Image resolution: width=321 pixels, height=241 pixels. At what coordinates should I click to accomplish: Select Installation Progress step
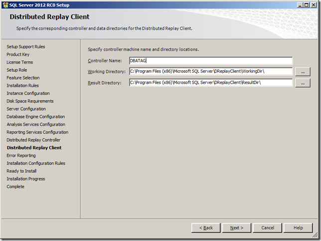[x=26, y=179]
